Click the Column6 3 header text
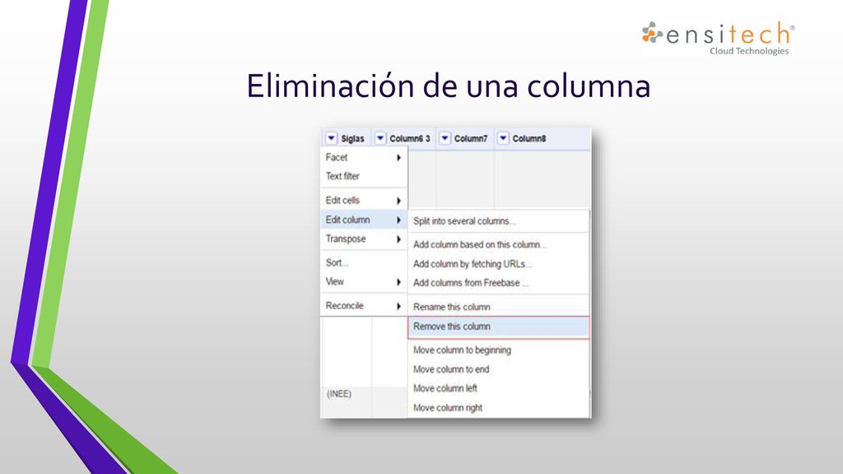This screenshot has width=843, height=474. click(x=410, y=138)
